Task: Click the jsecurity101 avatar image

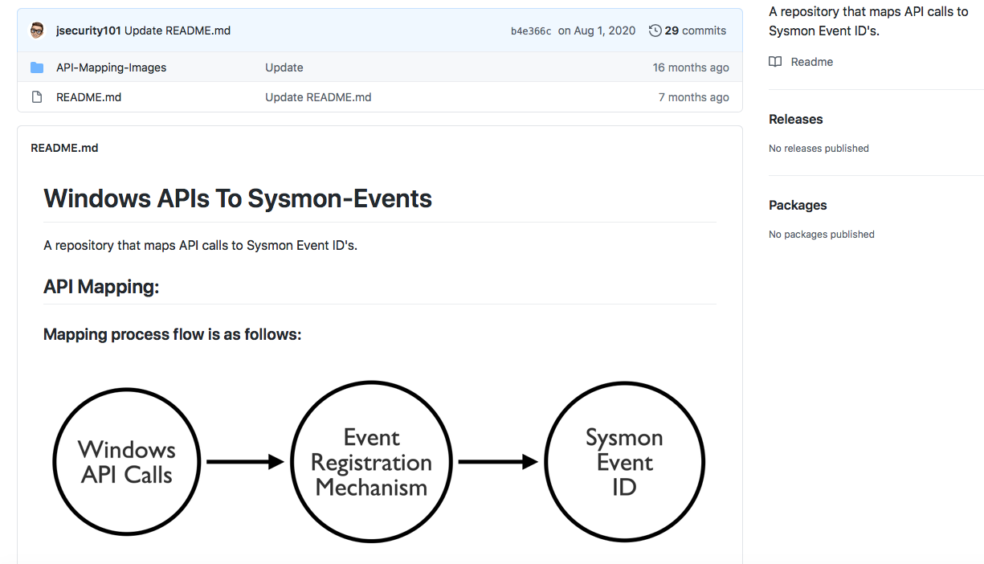Action: [37, 31]
